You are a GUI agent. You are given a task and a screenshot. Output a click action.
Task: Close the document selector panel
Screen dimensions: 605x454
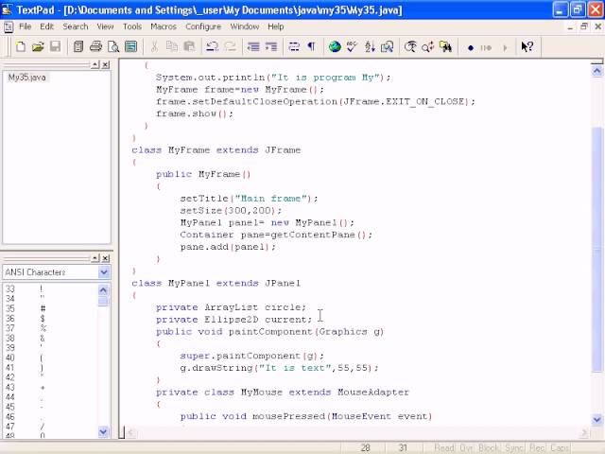pos(105,65)
